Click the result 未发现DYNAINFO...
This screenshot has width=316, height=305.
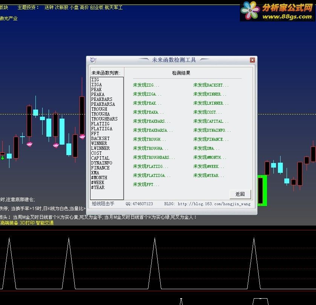212,130
